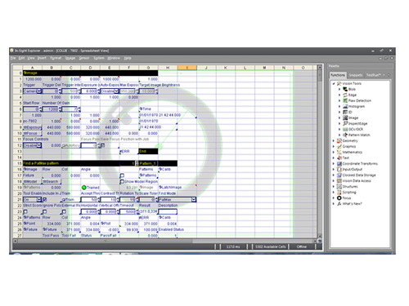Expand the Geometry category in palette
The image size is (409, 306).
(334, 141)
